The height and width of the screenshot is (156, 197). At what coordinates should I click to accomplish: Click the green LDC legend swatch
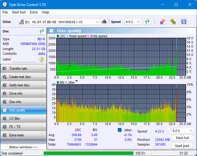pos(58,36)
